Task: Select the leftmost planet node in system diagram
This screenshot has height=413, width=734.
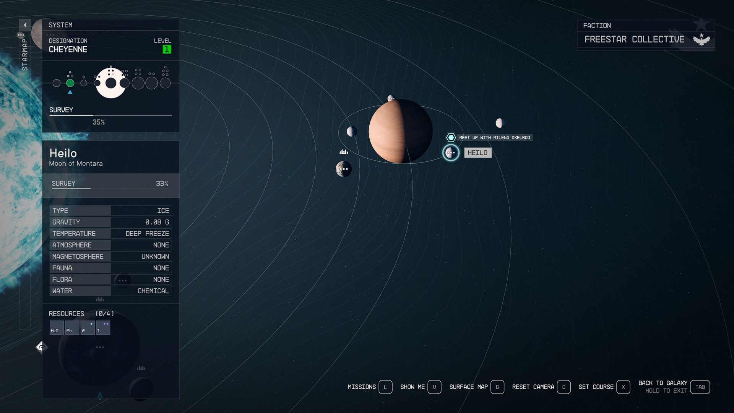Action: (x=57, y=83)
